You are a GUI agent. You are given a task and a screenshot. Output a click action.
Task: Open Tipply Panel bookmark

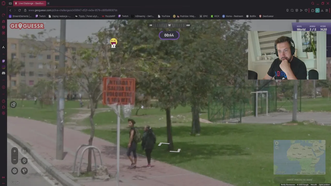tap(87, 16)
